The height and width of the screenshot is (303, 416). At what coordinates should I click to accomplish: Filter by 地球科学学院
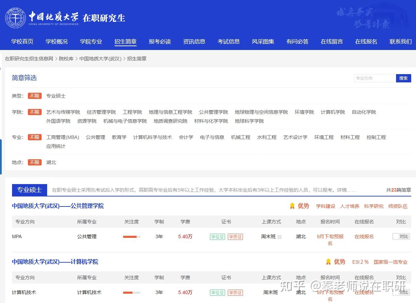tap(249, 121)
